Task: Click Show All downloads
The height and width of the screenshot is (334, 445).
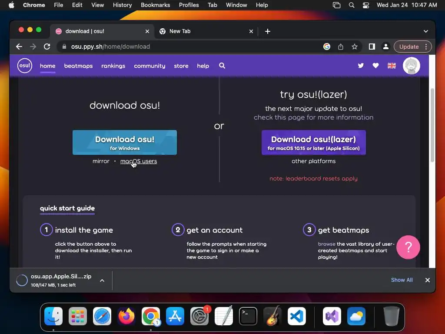Action: tap(402, 280)
